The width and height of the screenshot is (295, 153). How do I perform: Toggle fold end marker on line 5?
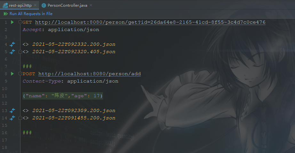point(20,52)
